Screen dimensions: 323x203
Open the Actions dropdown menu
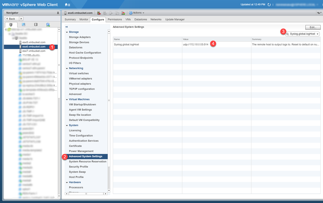coord(137,13)
